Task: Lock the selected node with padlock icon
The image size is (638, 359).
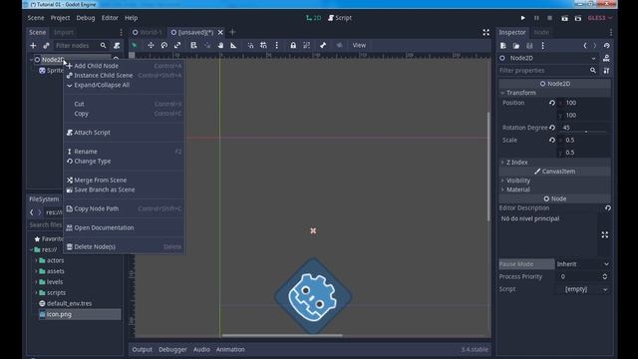Action: [293, 45]
